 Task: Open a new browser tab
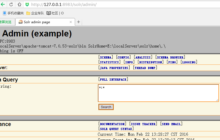79,22
